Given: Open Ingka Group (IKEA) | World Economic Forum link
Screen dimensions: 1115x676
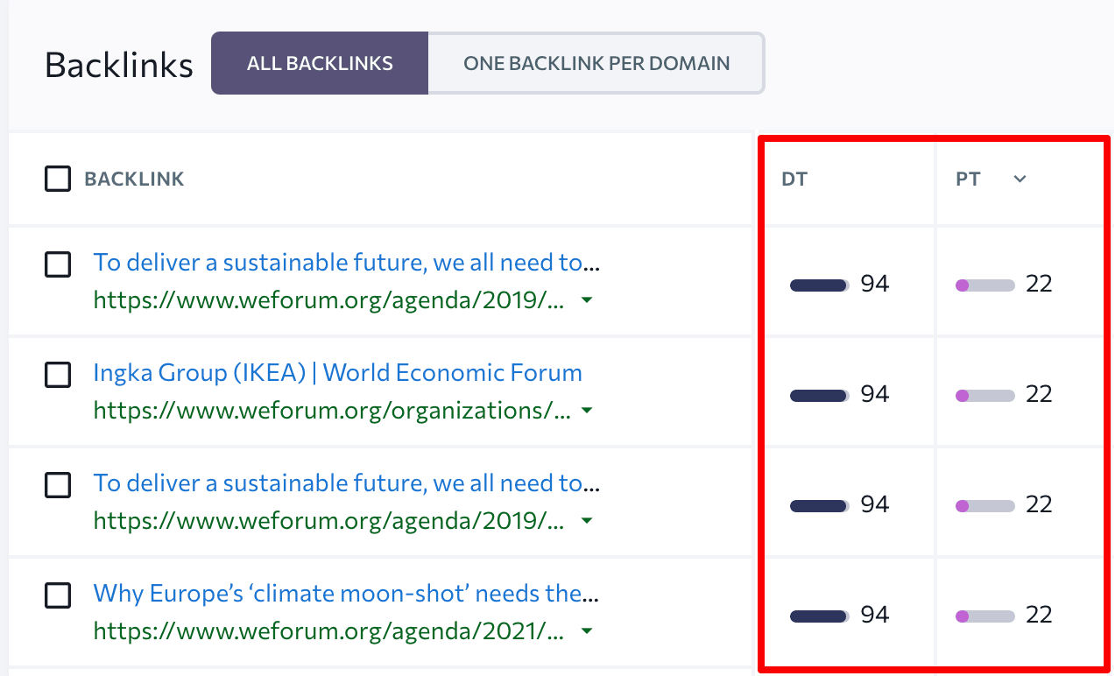Looking at the screenshot, I should [338, 372].
